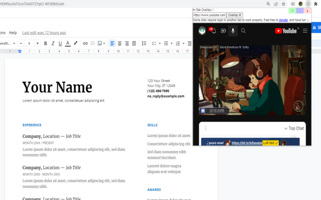Click the AWARDS section heading
Screen dimensions: 321x200
[154, 190]
